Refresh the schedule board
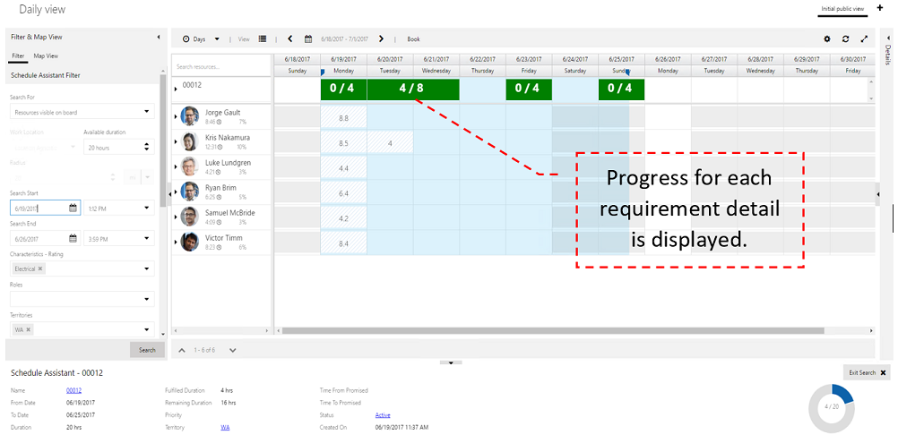 tap(845, 39)
